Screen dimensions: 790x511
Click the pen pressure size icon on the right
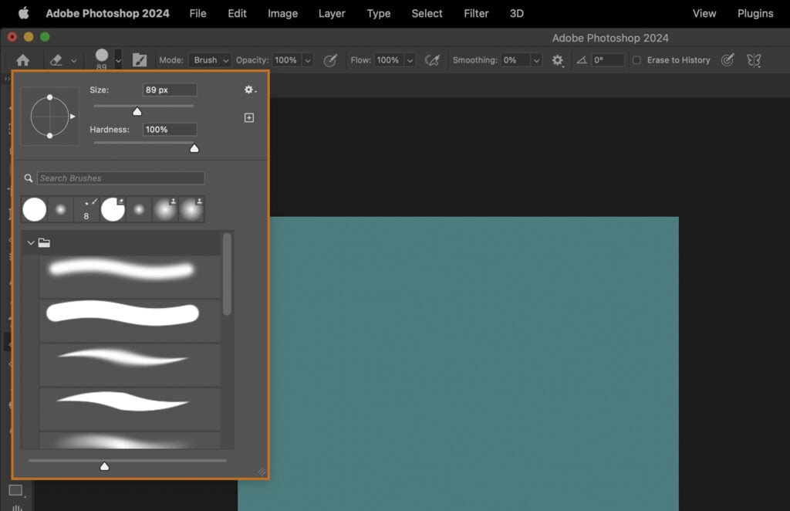click(728, 59)
